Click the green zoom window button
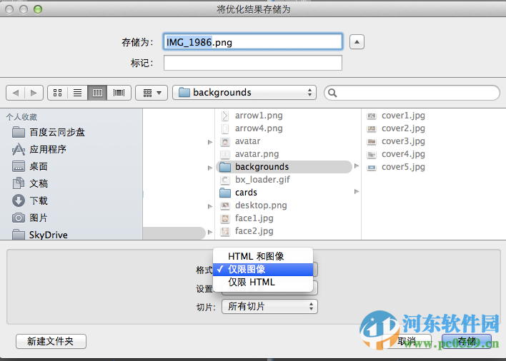 (x=38, y=9)
